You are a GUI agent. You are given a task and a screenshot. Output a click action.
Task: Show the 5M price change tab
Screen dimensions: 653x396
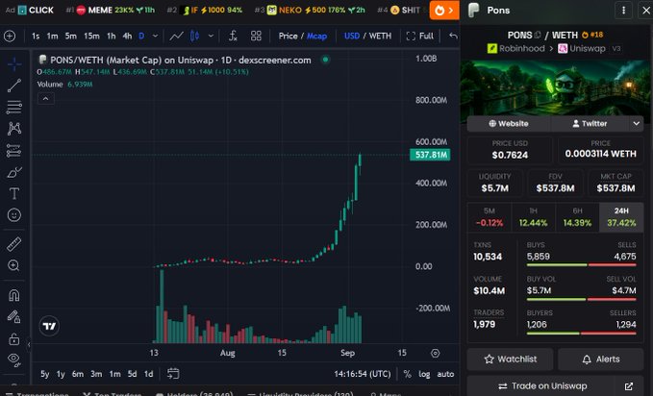[490, 217]
